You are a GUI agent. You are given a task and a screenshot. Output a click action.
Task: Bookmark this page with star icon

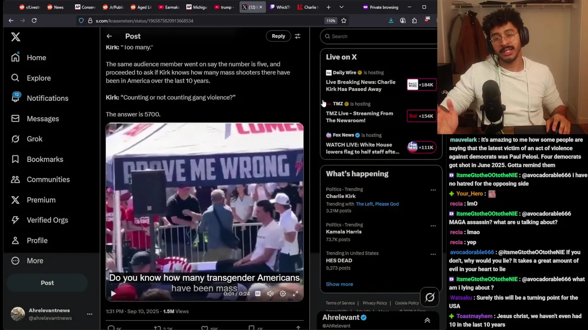[344, 21]
